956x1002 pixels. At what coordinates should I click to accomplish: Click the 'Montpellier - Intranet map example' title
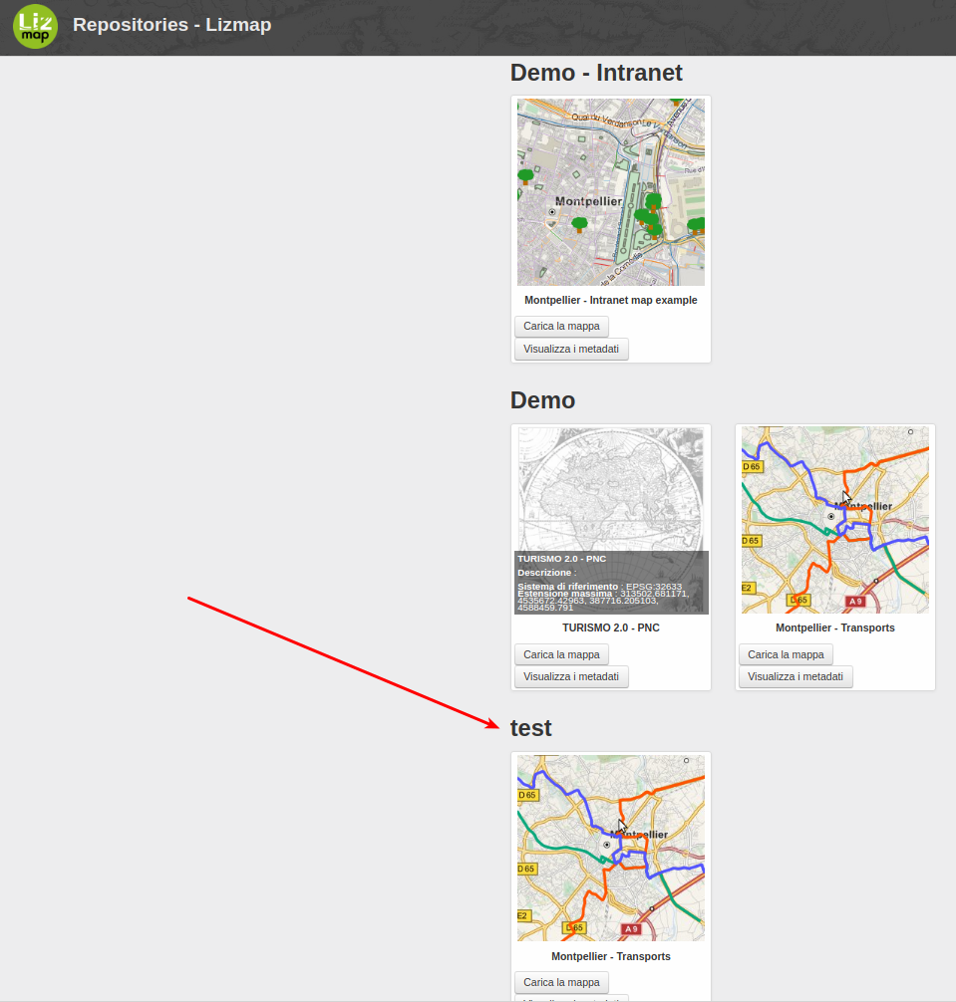pyautogui.click(x=610, y=300)
